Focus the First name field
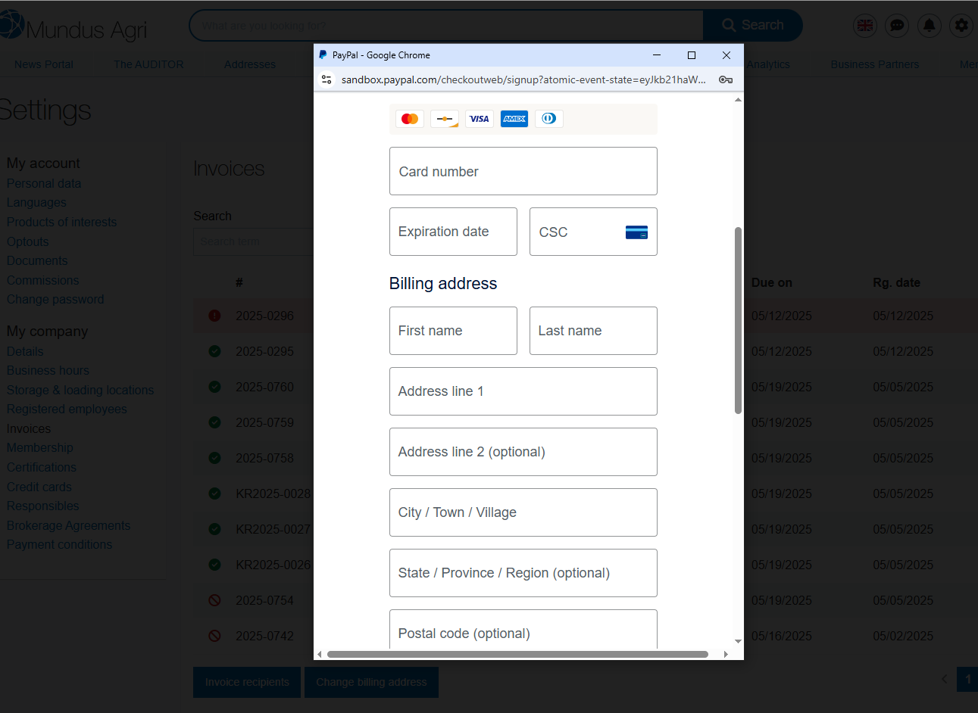978x713 pixels. point(453,331)
